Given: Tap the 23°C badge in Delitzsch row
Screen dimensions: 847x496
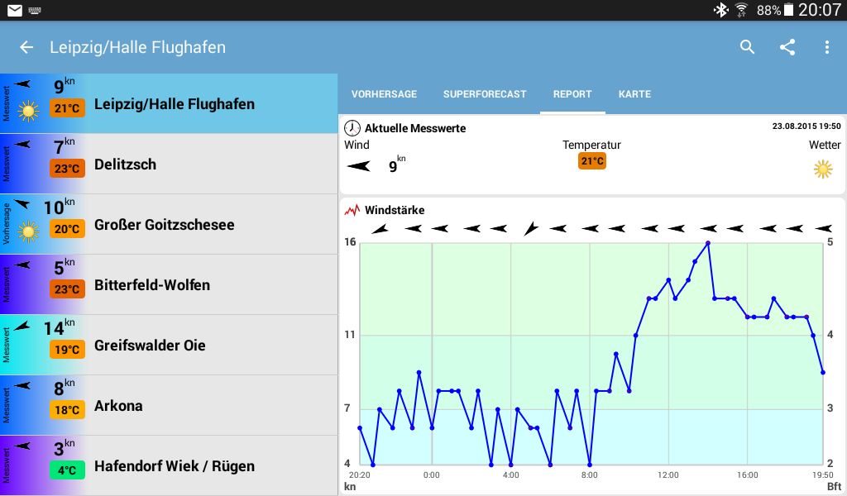Looking at the screenshot, I should pos(67,169).
